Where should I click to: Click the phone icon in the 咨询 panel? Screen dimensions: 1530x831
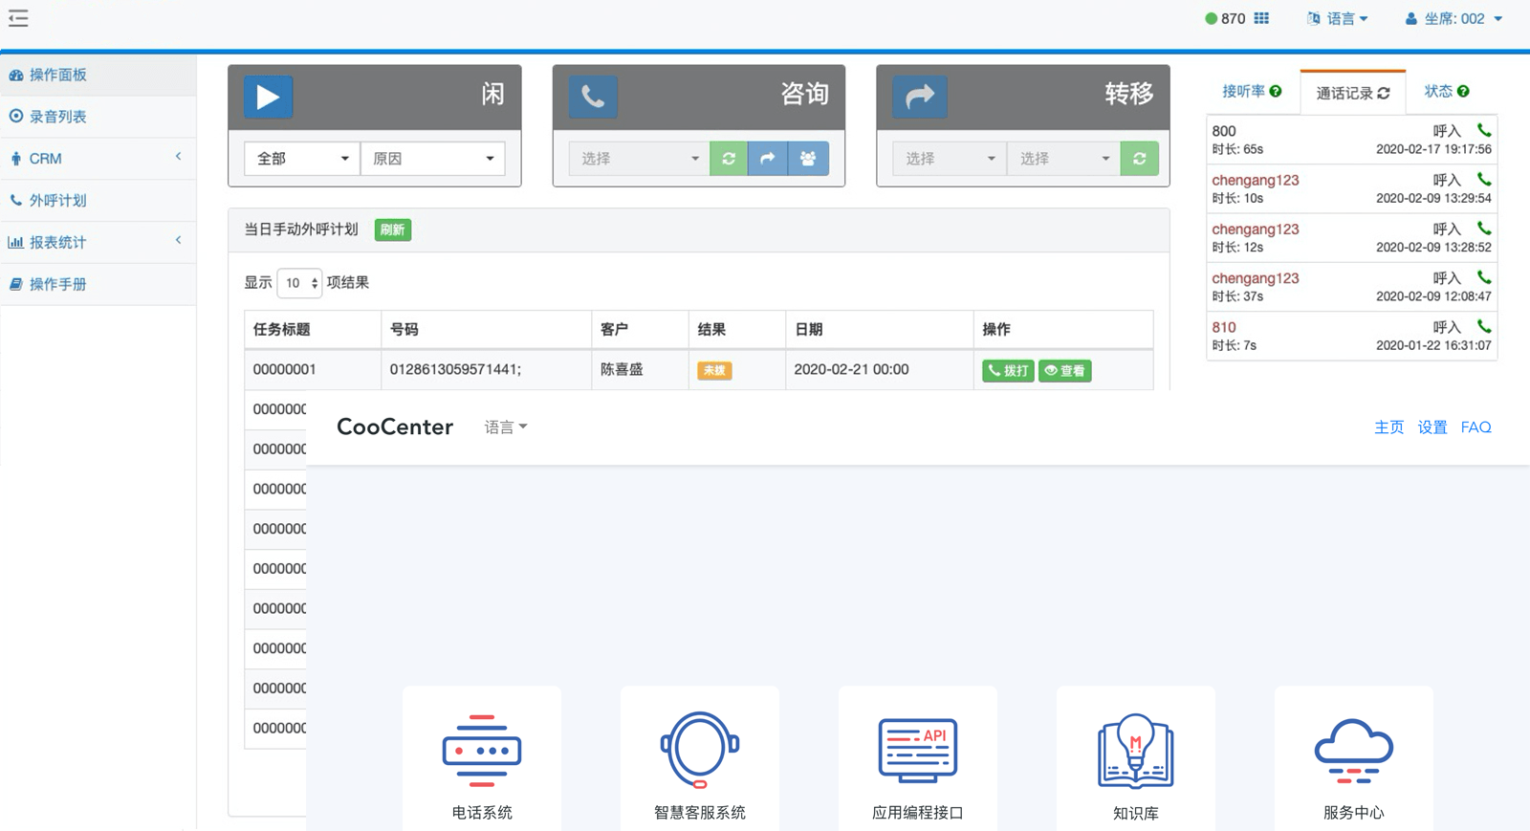593,97
